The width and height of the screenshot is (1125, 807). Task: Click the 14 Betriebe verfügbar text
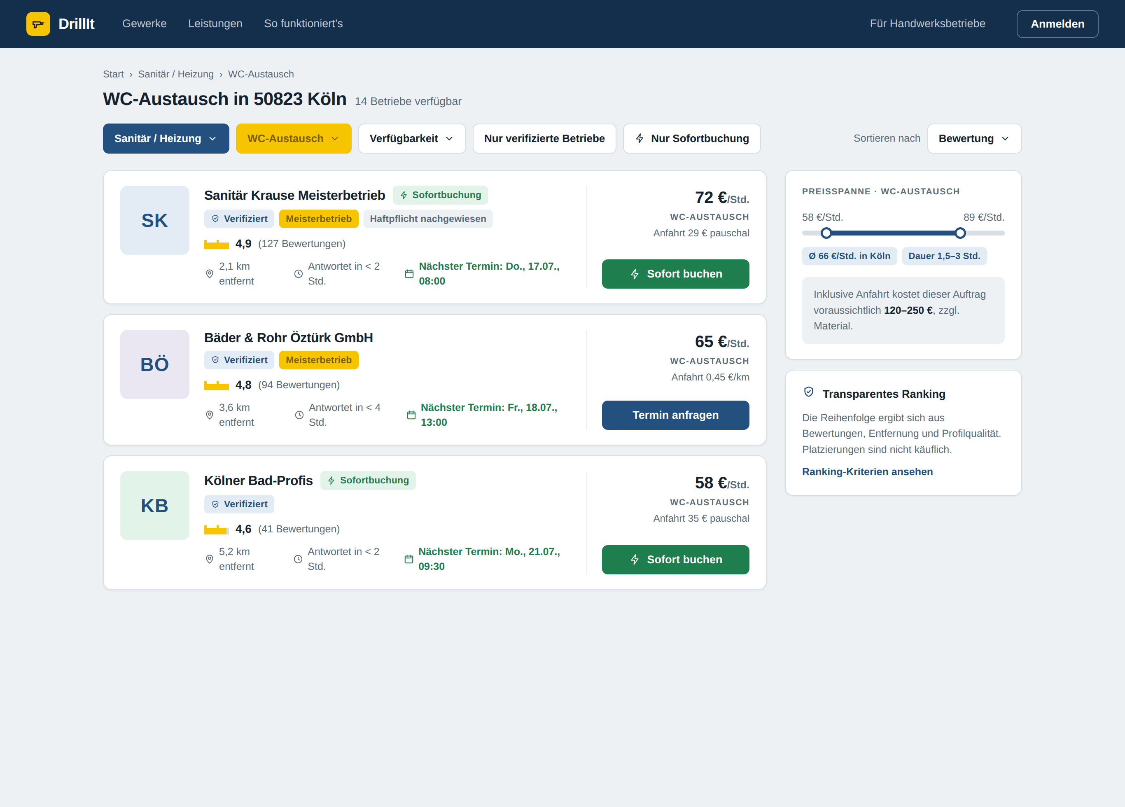pyautogui.click(x=408, y=101)
